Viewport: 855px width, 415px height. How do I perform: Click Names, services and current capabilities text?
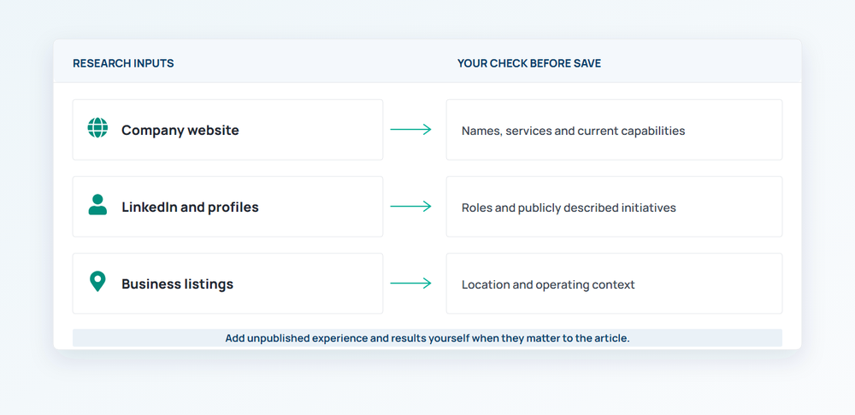[x=573, y=131]
